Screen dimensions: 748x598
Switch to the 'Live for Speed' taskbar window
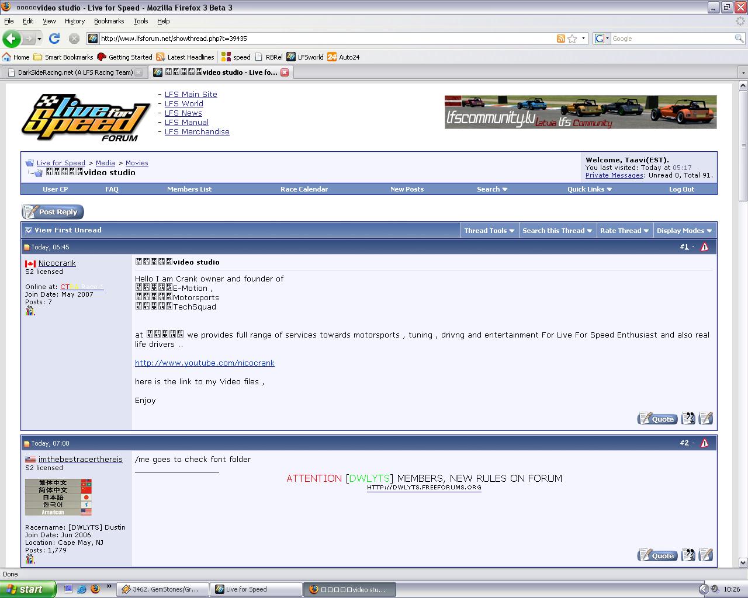pyautogui.click(x=256, y=589)
